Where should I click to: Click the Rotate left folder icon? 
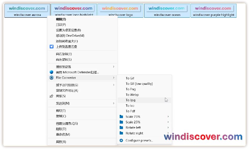121,128
